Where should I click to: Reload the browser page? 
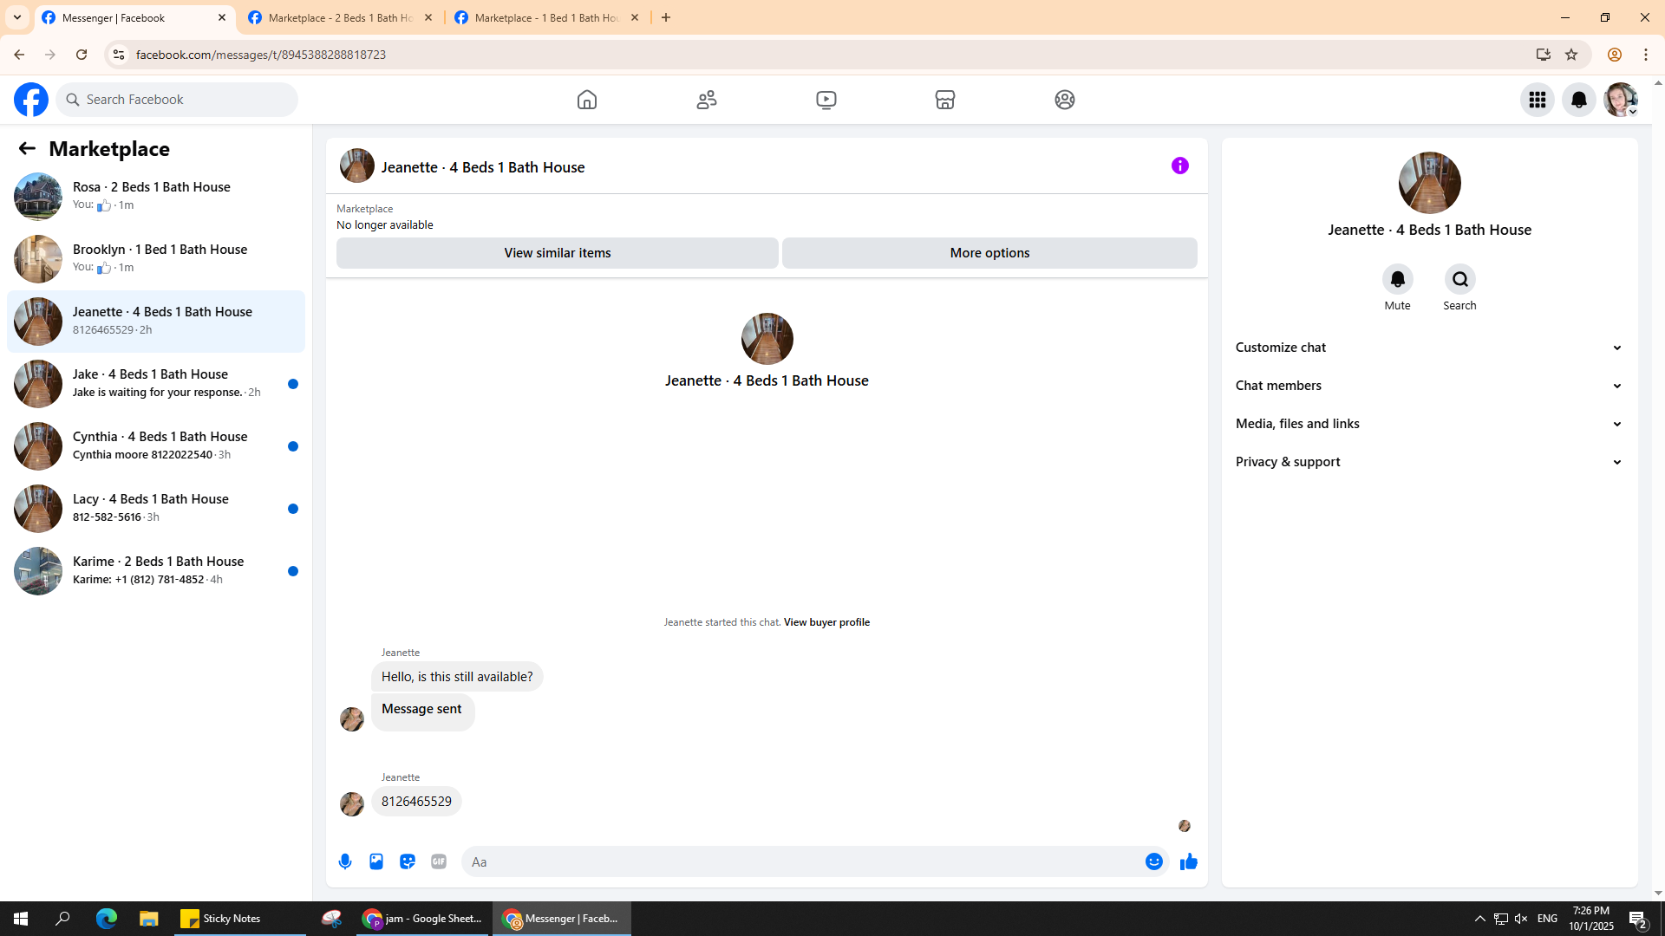click(82, 55)
